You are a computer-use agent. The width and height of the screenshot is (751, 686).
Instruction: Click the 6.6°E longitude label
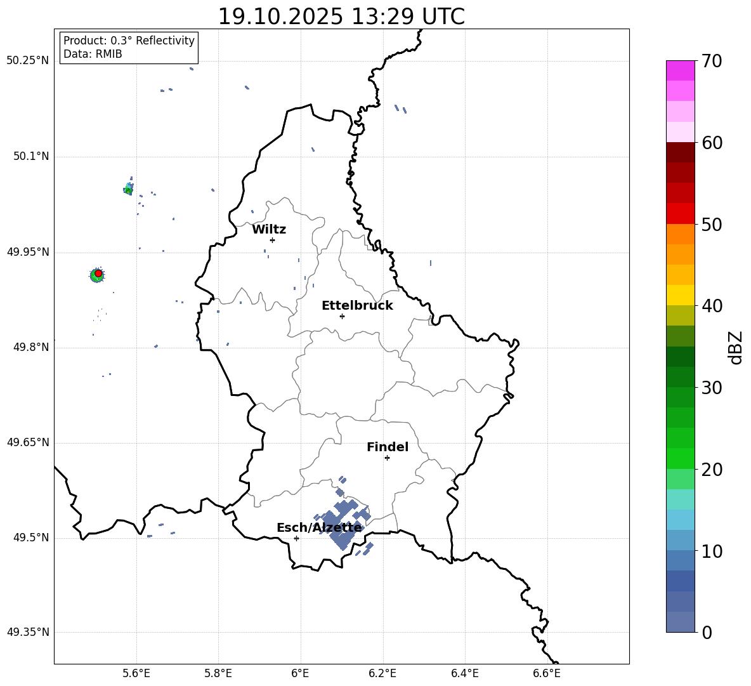[x=547, y=674]
